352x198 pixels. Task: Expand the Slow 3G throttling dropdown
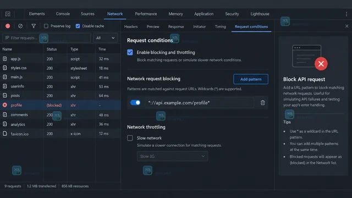point(172,156)
